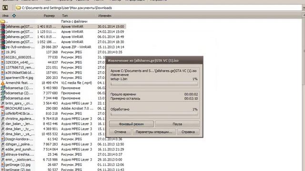Click the remaining time 00:02:10 in dialog
The image size is (305, 171).
191,98
